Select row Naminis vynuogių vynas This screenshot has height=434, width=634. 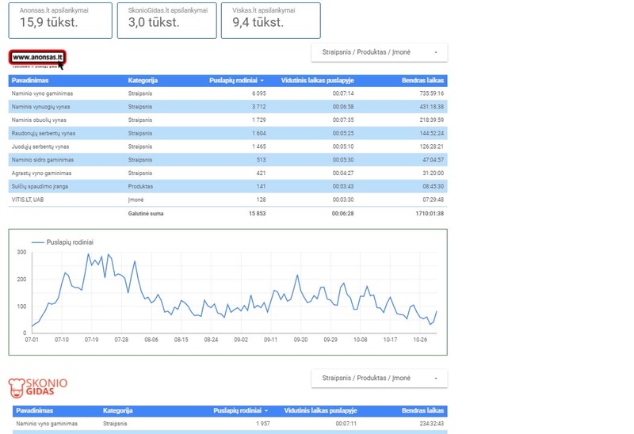click(227, 107)
